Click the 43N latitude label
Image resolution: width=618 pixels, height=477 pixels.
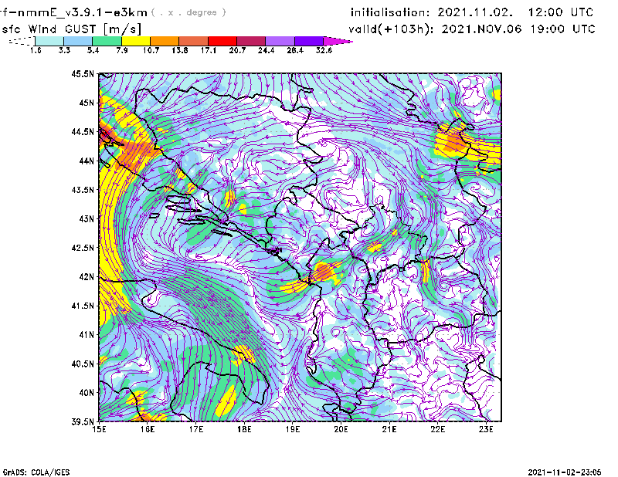tap(87, 218)
